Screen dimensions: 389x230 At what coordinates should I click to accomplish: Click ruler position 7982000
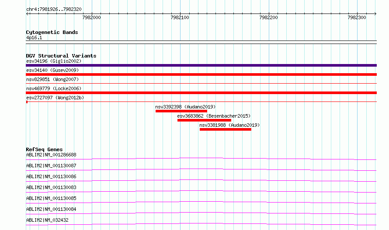(x=91, y=17)
